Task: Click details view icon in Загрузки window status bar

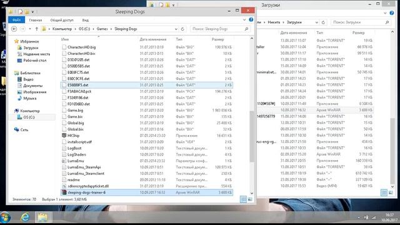Action: point(384,192)
